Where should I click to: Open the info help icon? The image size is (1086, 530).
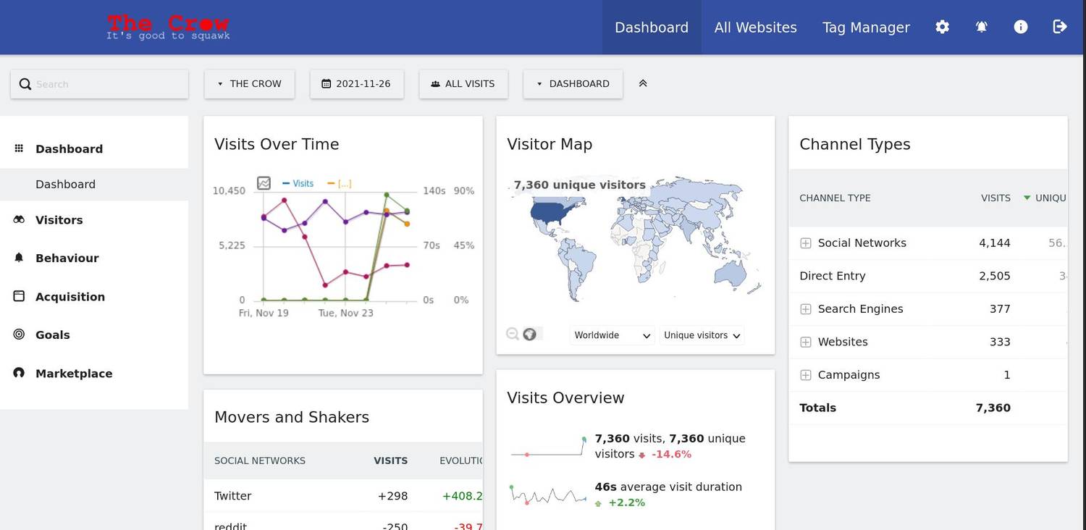tap(1021, 27)
